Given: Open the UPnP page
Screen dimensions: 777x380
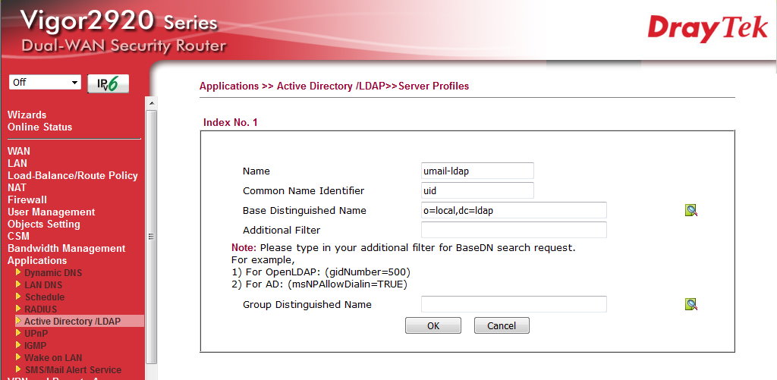Looking at the screenshot, I should pos(36,334).
